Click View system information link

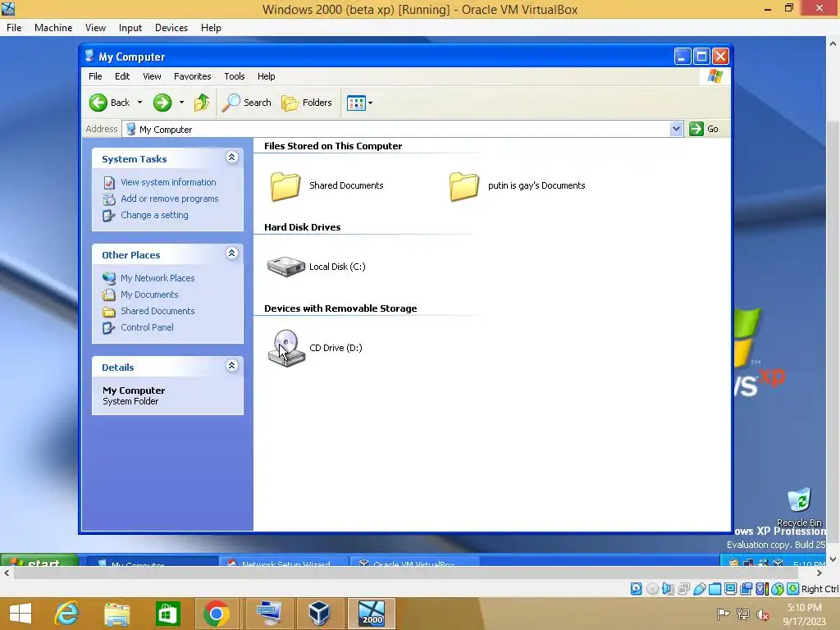(168, 182)
